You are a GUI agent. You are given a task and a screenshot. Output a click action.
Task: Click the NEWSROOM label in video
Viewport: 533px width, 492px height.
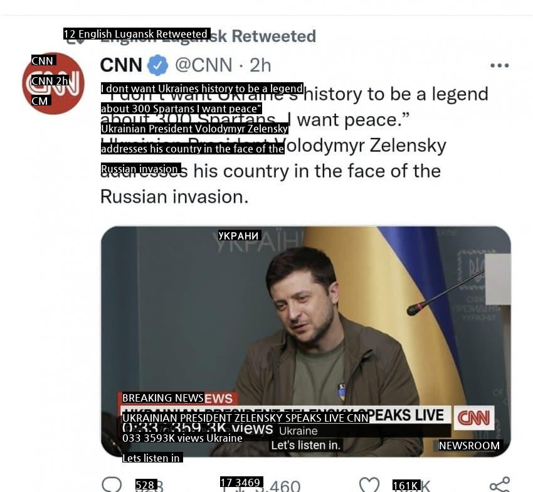pyautogui.click(x=469, y=446)
